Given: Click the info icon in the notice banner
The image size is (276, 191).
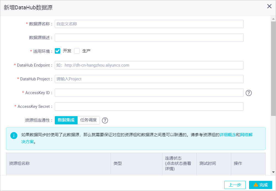Looking at the screenshot, I should (x=14, y=136).
